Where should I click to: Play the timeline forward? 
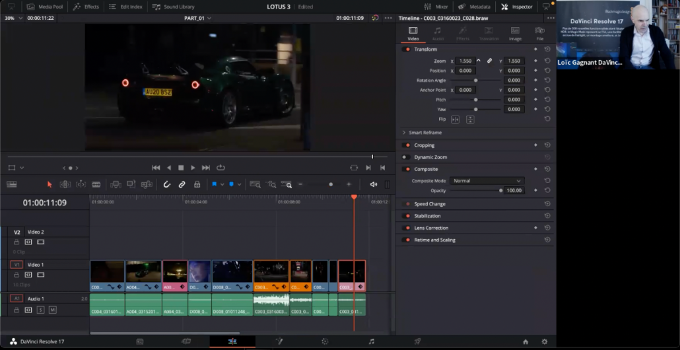[193, 168]
